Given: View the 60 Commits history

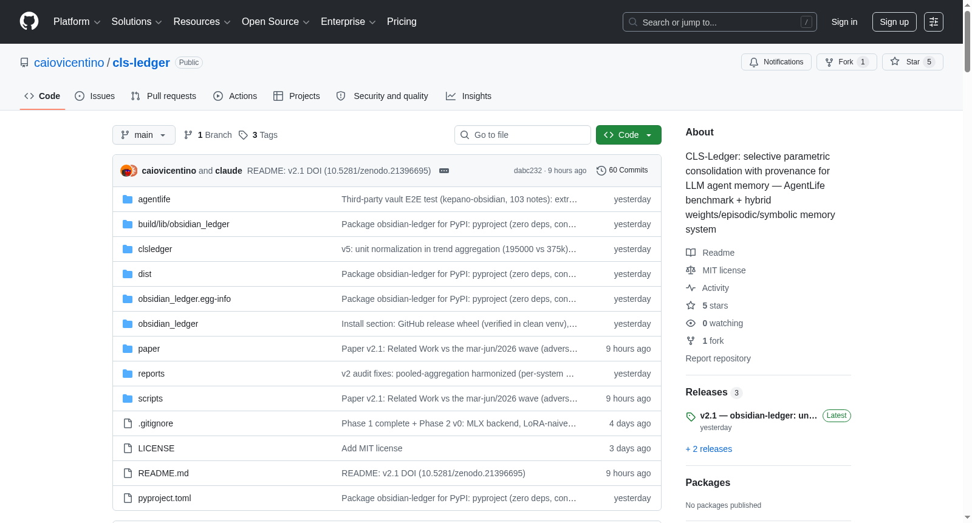Looking at the screenshot, I should click(x=622, y=170).
